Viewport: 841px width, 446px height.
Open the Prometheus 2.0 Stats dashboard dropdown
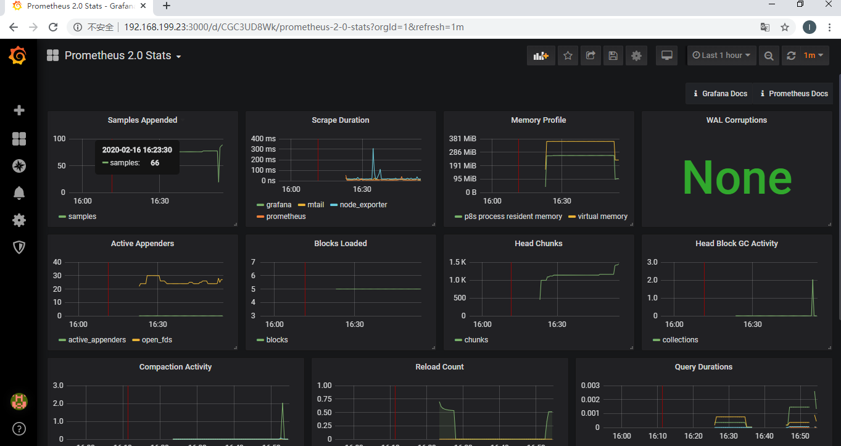[123, 56]
